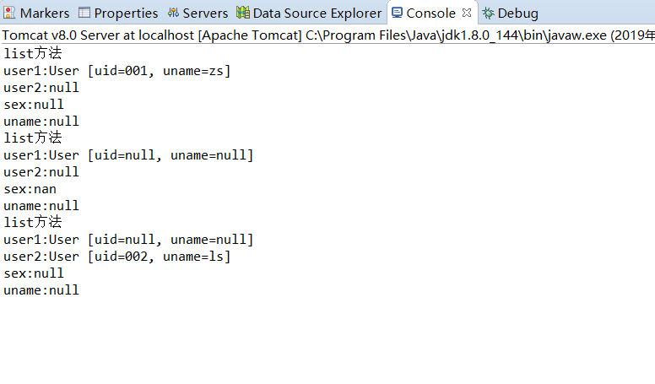Click the last 'sex:null' output line
This screenshot has height=384, width=655.
pos(34,273)
